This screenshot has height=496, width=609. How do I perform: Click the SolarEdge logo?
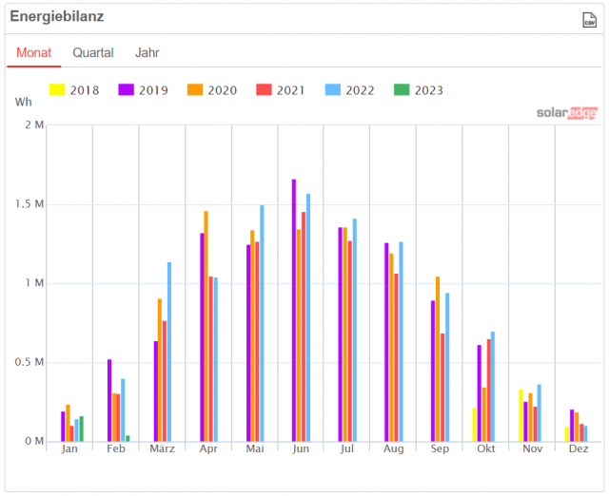click(567, 113)
